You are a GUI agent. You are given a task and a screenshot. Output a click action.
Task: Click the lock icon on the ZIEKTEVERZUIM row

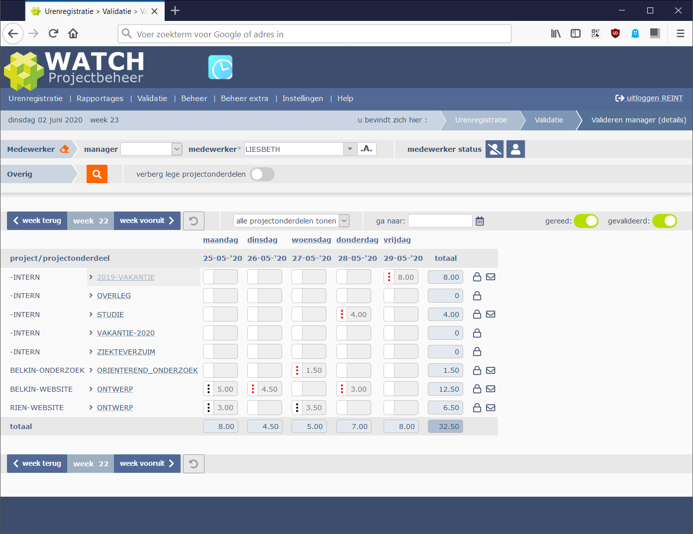477,352
